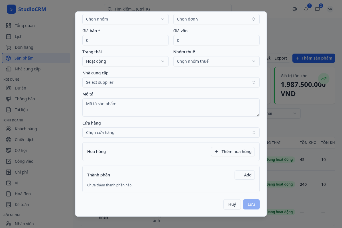Expand the Chọn cửa hàng selector
342x228 pixels.
pyautogui.click(x=171, y=133)
